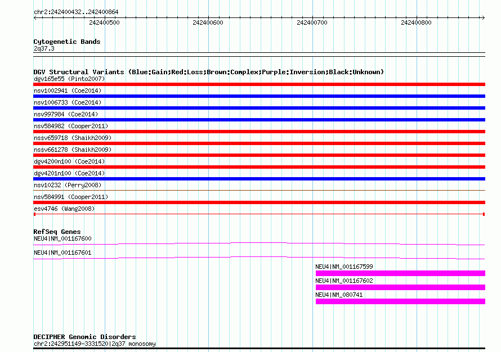Select the thin nsv10232 (Perry2008) variant line
The width and height of the screenshot is (501, 352).
259,191
